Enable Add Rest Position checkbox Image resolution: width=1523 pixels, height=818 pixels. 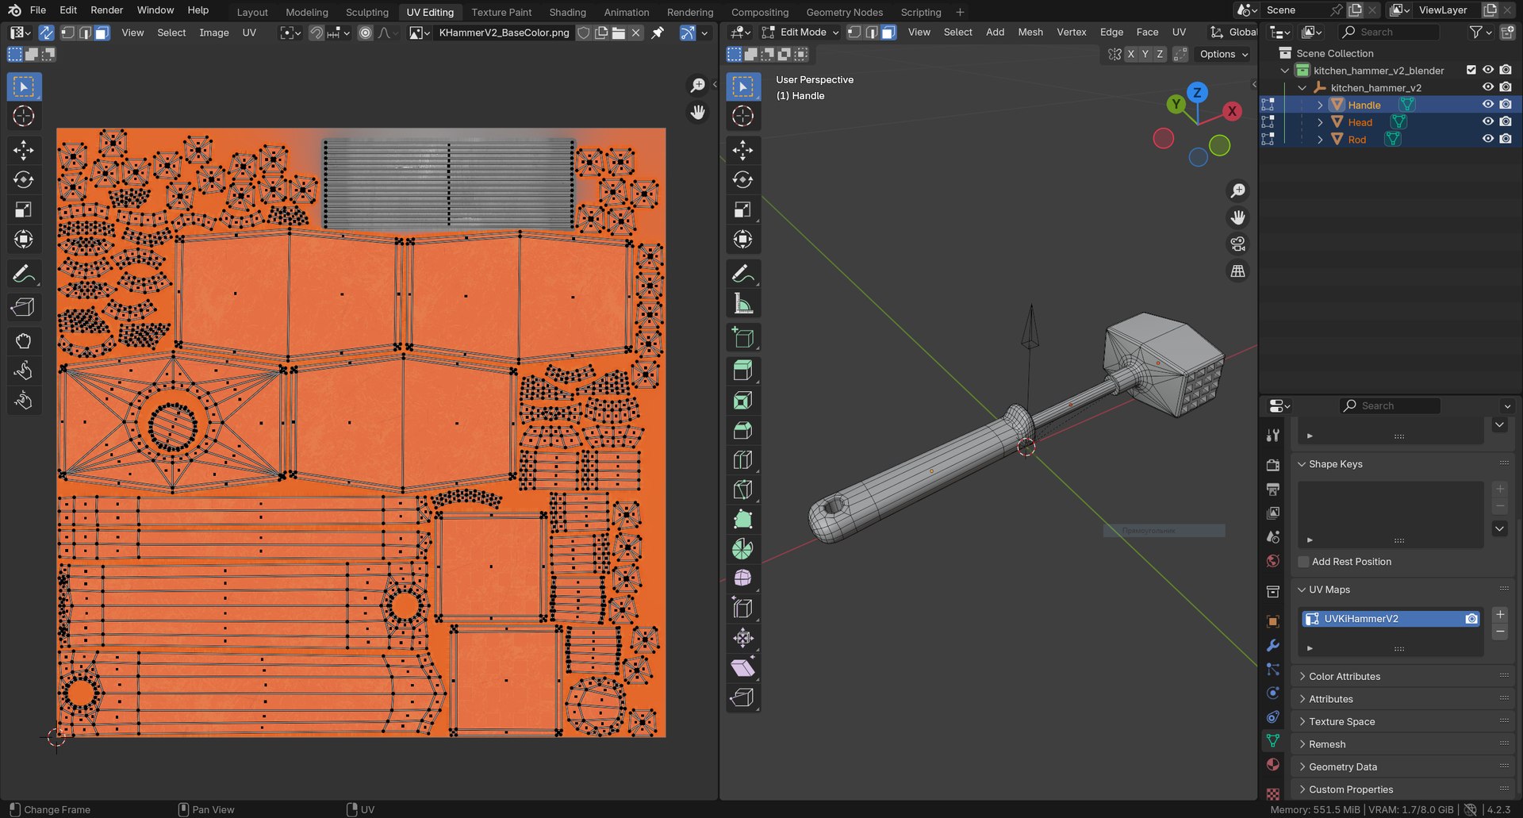click(x=1303, y=562)
